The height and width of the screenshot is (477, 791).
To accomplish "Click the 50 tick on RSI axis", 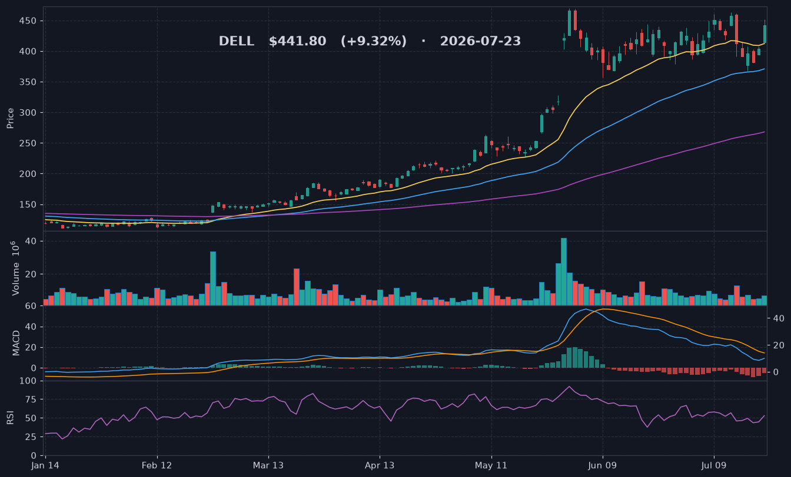I will [x=31, y=418].
